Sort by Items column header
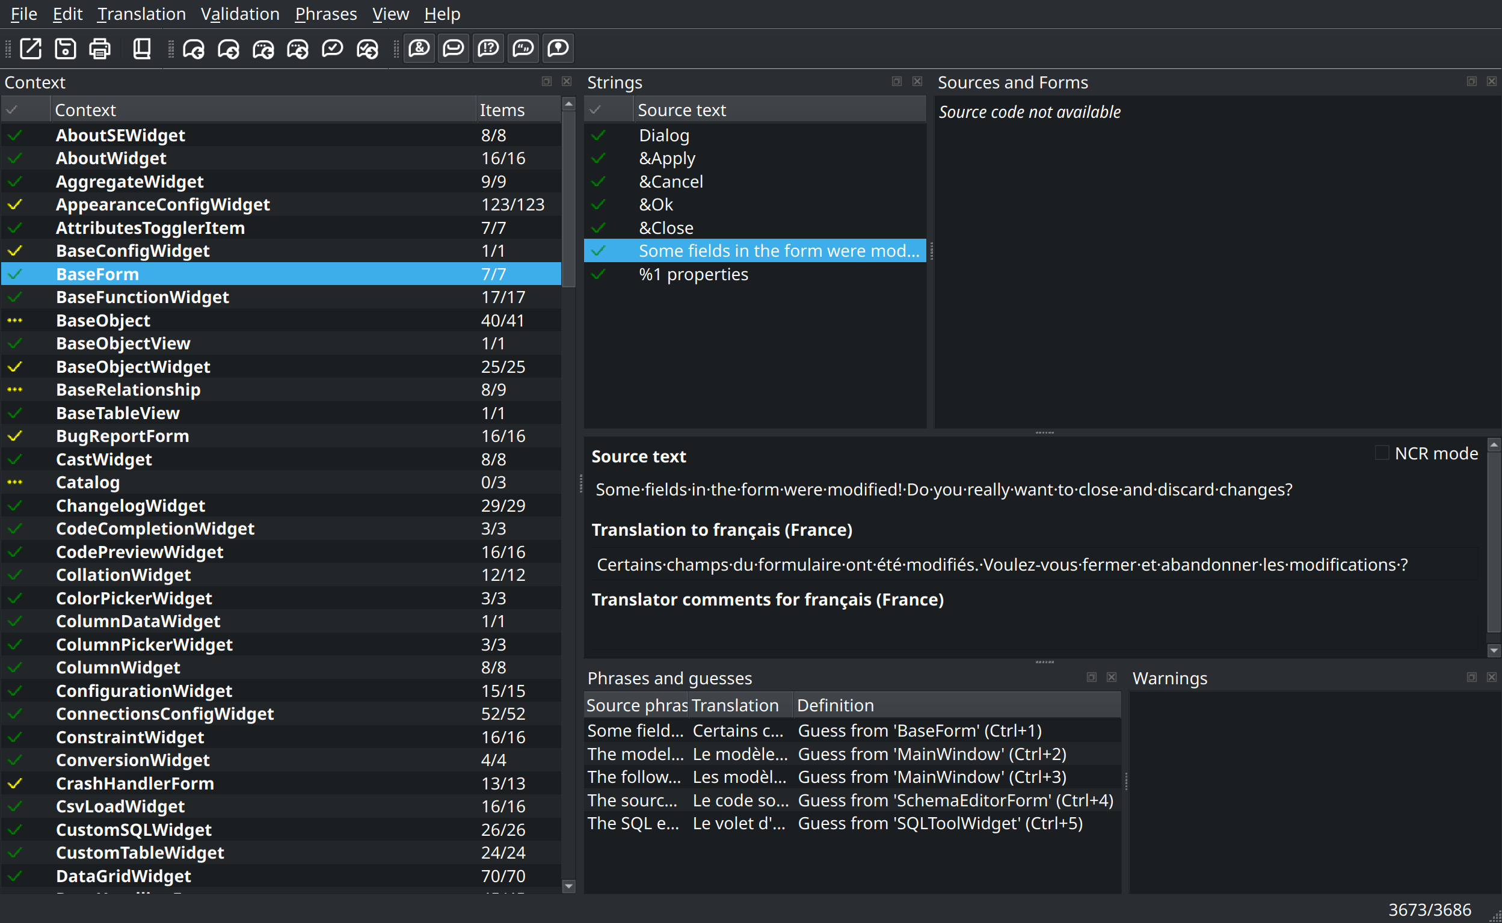Screen dimensions: 1502x923 point(518,110)
